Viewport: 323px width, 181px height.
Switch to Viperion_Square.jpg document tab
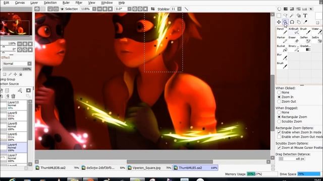pos(149,167)
